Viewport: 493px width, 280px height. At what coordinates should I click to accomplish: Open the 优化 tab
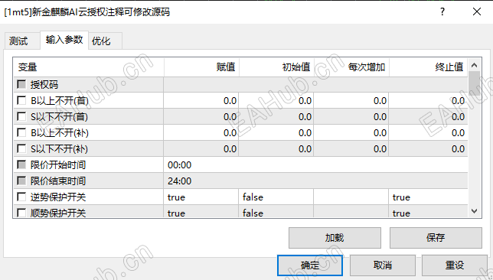105,41
